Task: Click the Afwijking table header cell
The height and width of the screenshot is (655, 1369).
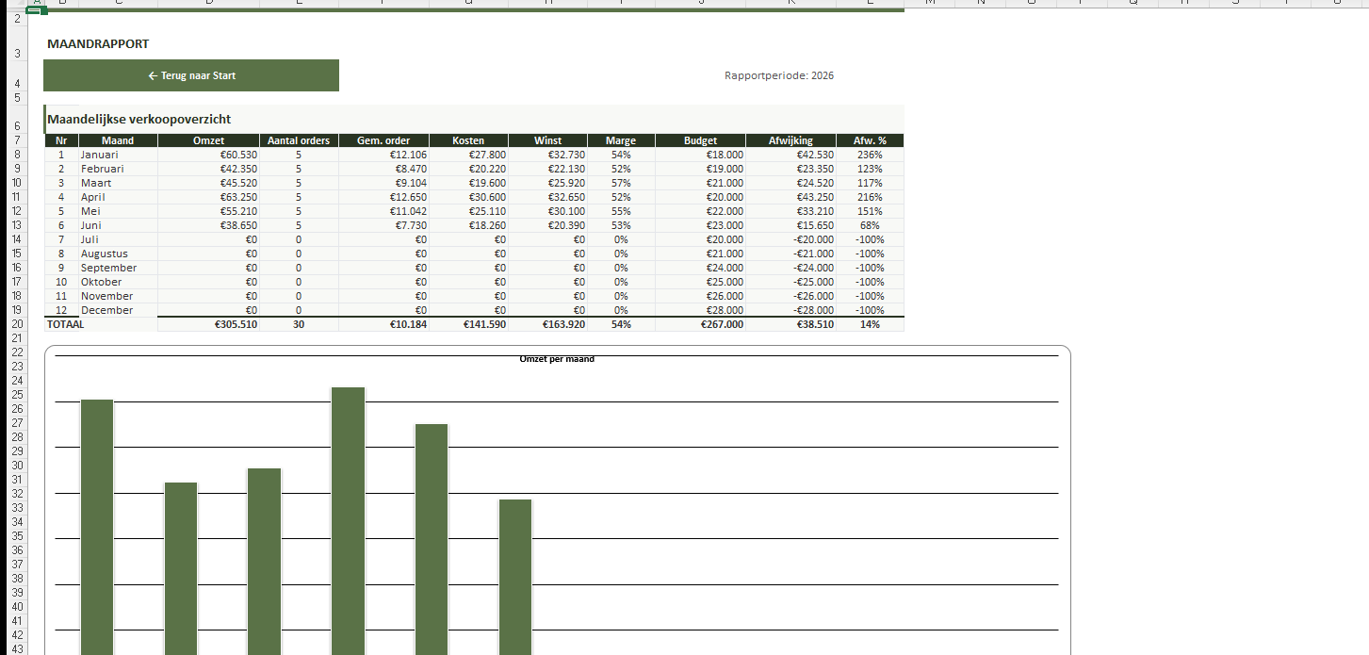Action: tap(790, 140)
